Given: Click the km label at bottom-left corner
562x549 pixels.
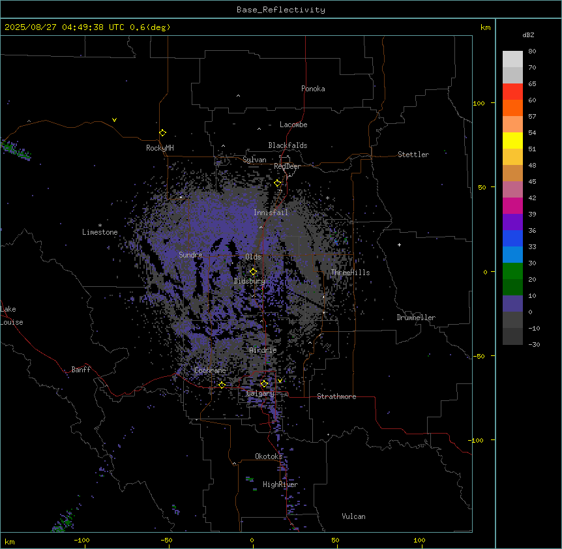Looking at the screenshot, I should [x=10, y=542].
